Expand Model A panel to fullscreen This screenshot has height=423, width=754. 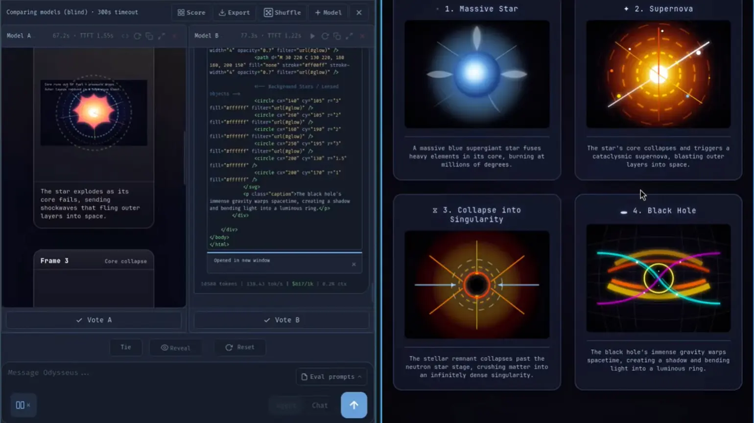click(162, 36)
